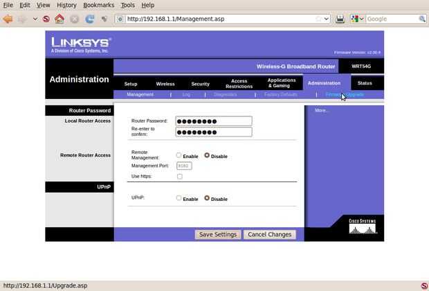Open the Firmware Upgrade sub-tab
429x291 pixels.
(x=345, y=94)
